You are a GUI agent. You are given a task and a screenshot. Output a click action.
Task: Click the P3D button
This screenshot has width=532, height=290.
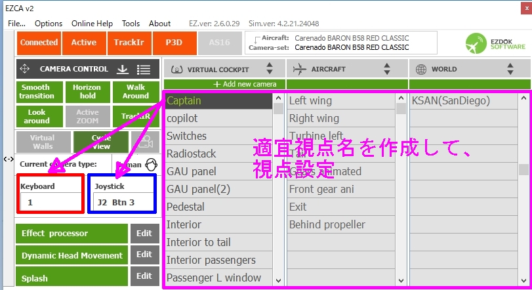point(174,43)
